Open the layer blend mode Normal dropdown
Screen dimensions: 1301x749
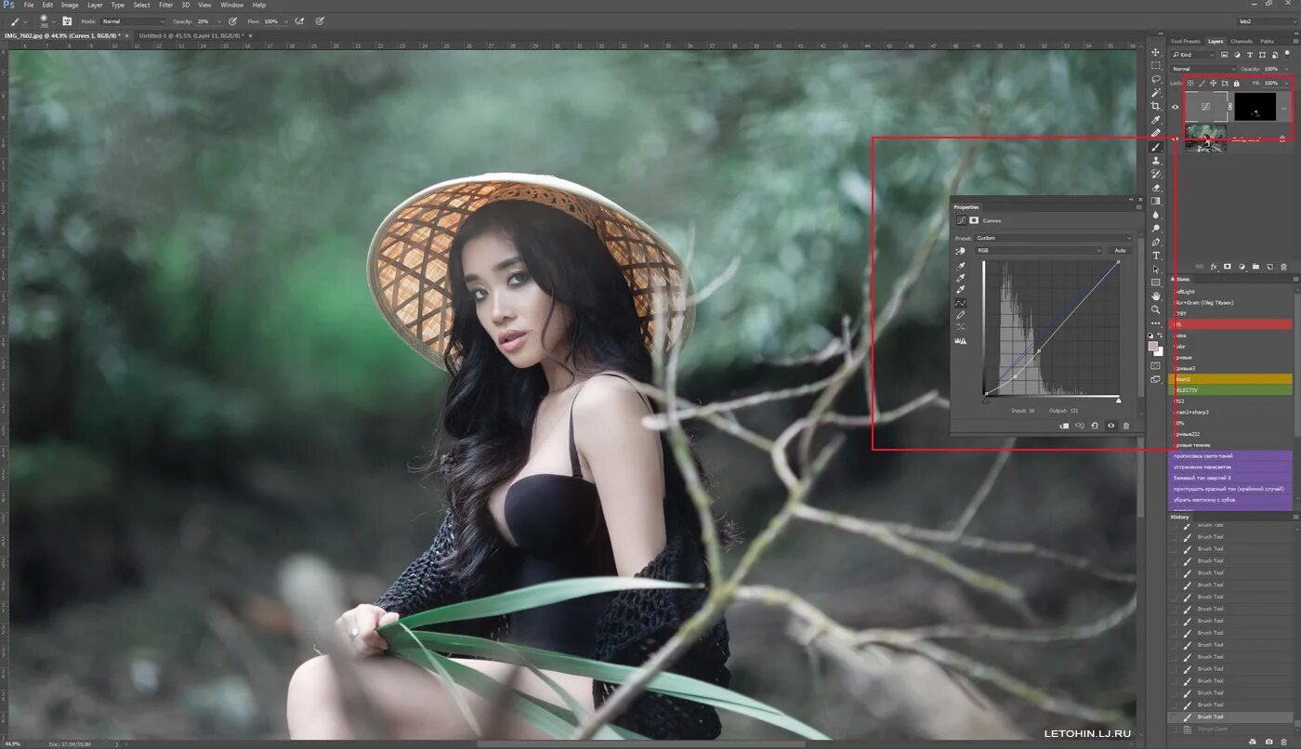1203,69
